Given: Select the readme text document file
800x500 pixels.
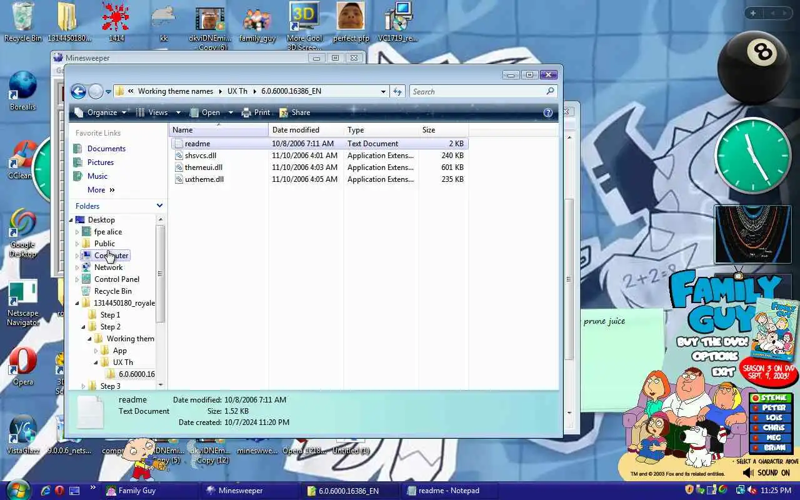Looking at the screenshot, I should pos(319,144).
